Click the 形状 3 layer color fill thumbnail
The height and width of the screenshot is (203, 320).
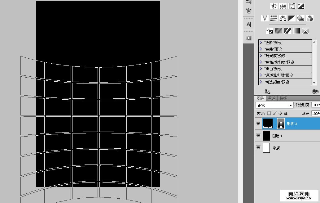coord(268,124)
